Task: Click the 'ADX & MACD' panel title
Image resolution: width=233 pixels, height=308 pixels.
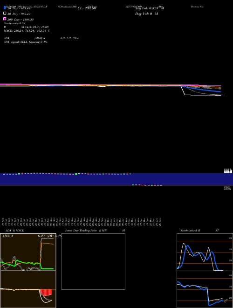Action: coord(15,231)
